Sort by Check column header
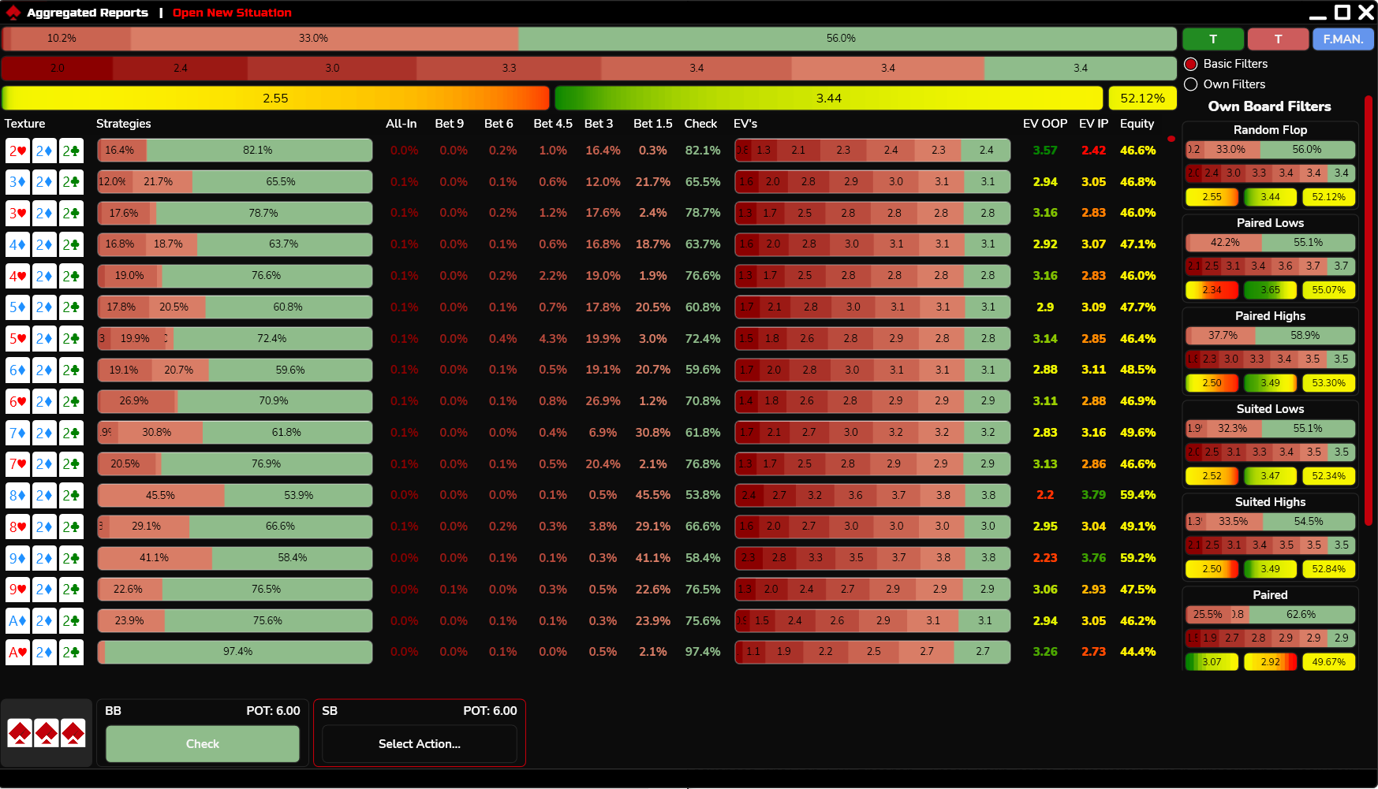This screenshot has width=1378, height=789. pos(700,124)
